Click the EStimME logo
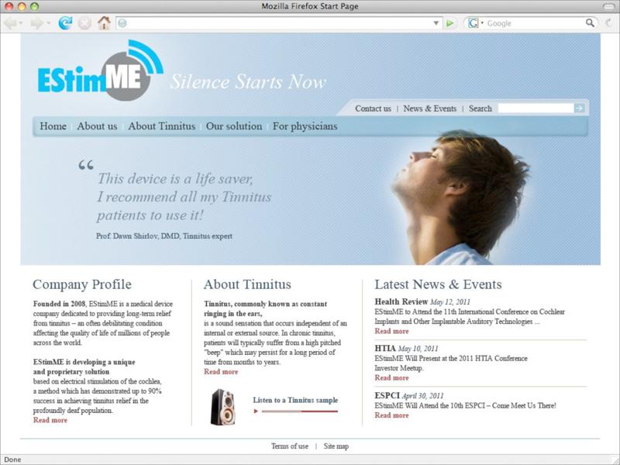This screenshot has width=620, height=465. (x=101, y=70)
